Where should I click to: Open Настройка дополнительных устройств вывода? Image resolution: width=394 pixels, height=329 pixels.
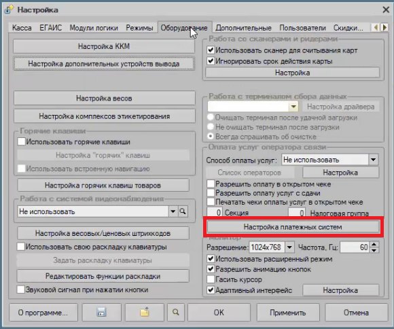(x=104, y=64)
